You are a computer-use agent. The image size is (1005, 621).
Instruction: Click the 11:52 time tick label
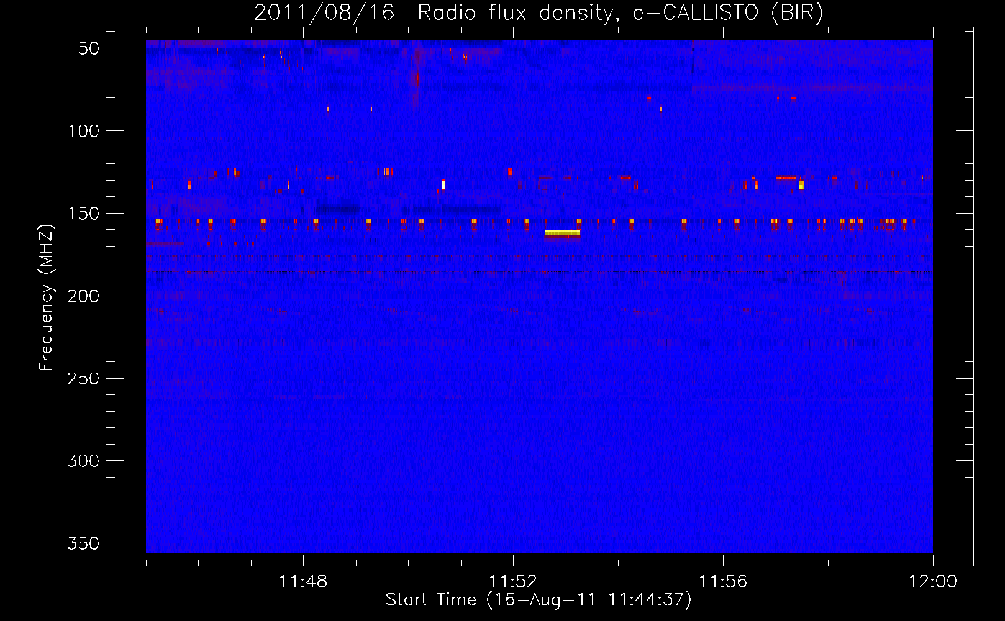(x=513, y=581)
